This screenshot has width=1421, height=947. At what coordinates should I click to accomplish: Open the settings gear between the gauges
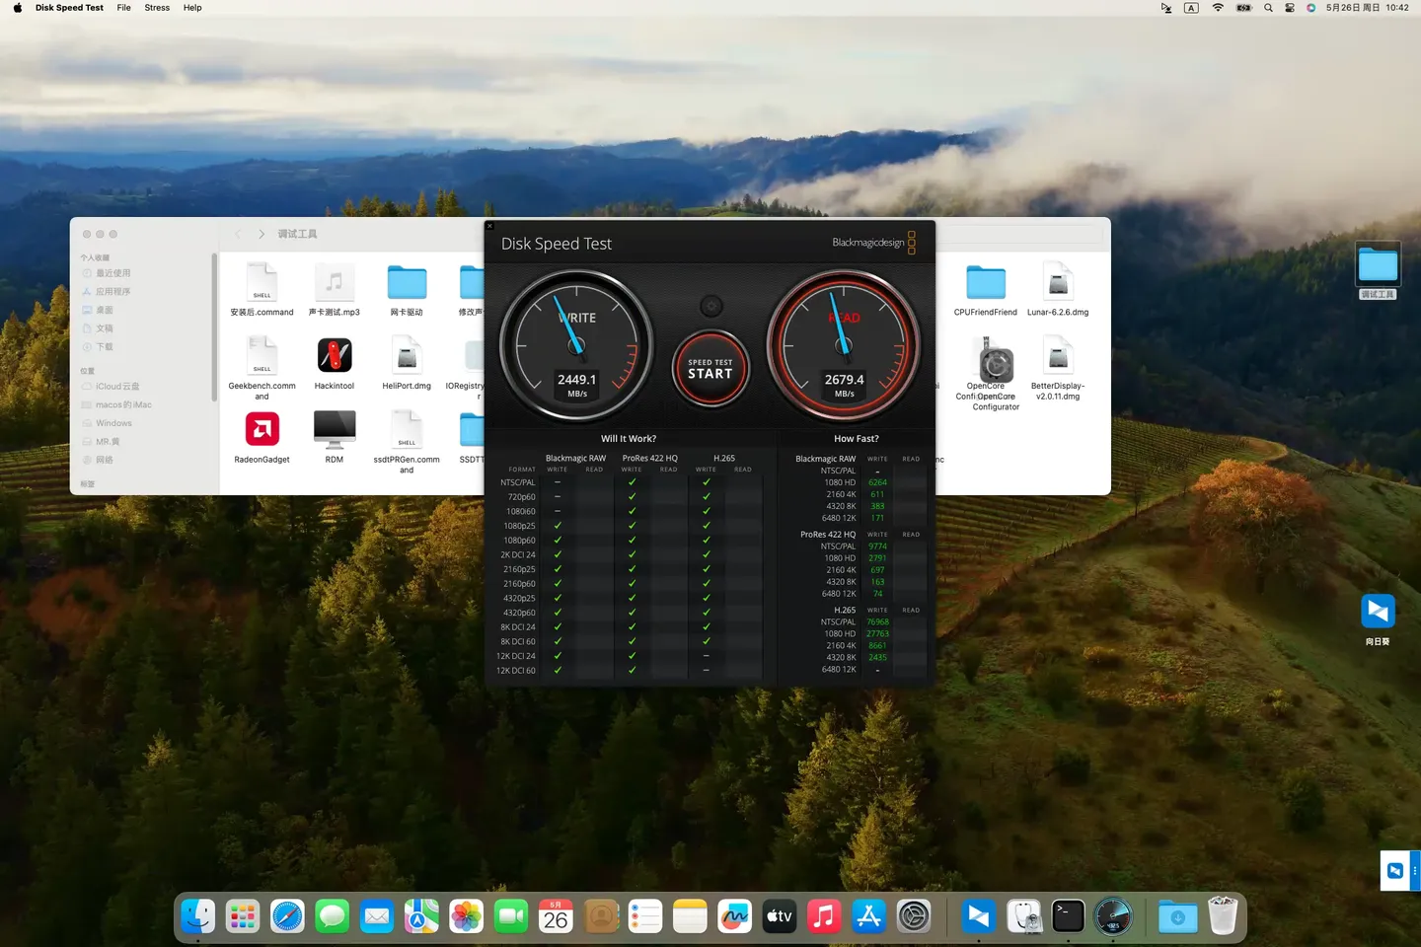click(710, 306)
